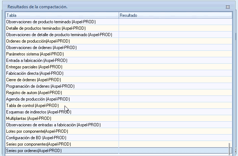Select row Configuración de BD (Aspel-PROD)

(119, 138)
